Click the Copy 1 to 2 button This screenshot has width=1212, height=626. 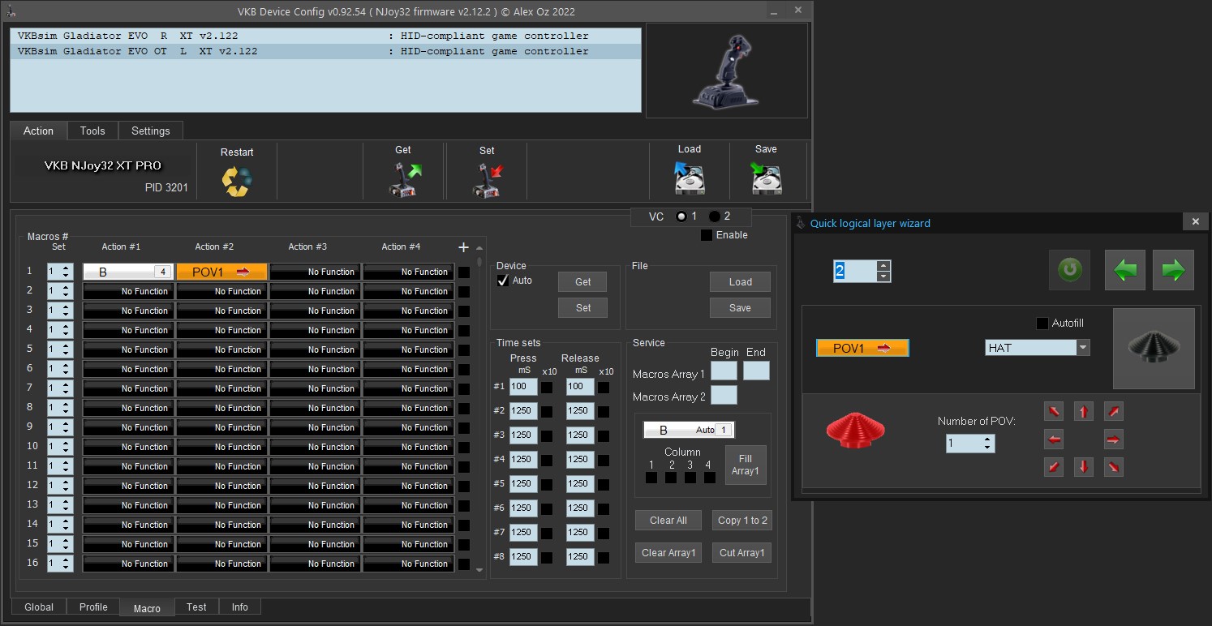click(742, 520)
